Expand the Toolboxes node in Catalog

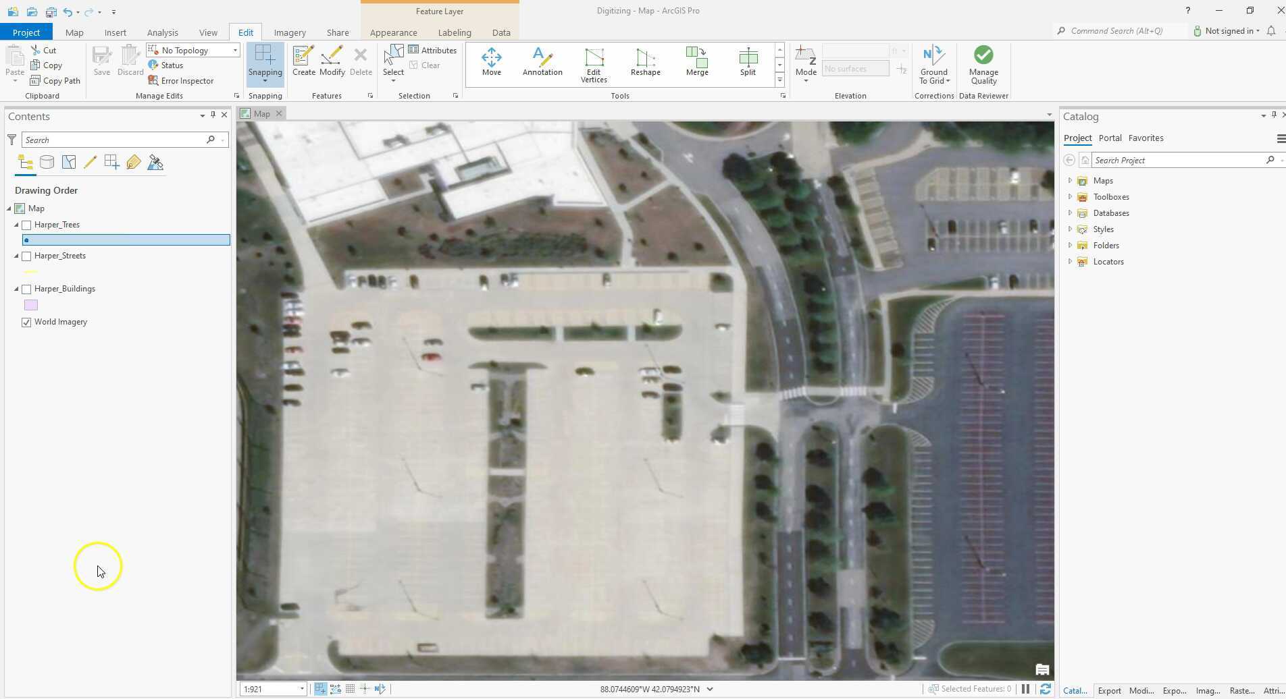click(1070, 197)
